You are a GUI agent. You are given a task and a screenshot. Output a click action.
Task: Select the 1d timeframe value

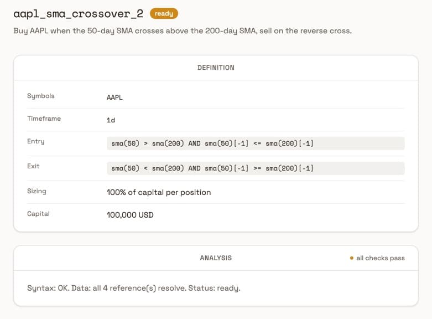tap(111, 120)
